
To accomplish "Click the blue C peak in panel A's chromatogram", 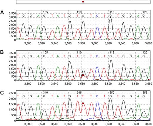I will 97,33.
